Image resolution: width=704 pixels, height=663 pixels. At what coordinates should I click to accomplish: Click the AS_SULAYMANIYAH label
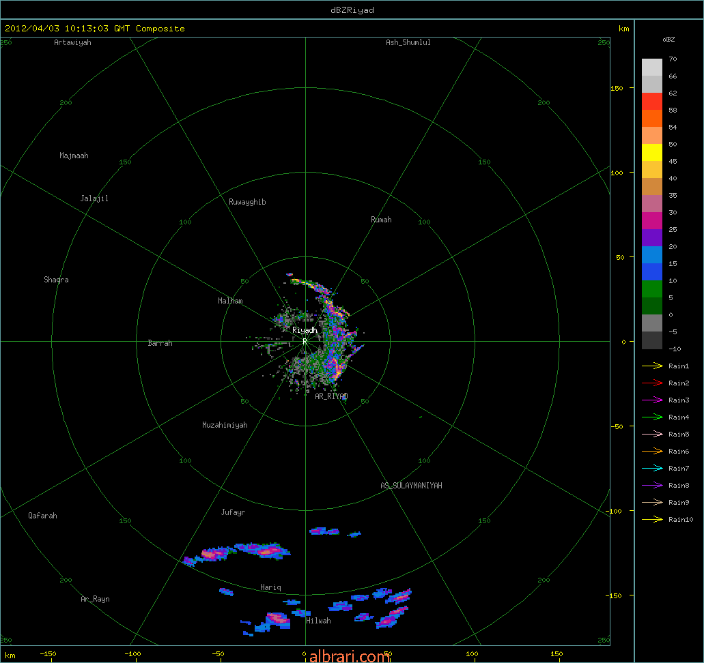(x=411, y=486)
